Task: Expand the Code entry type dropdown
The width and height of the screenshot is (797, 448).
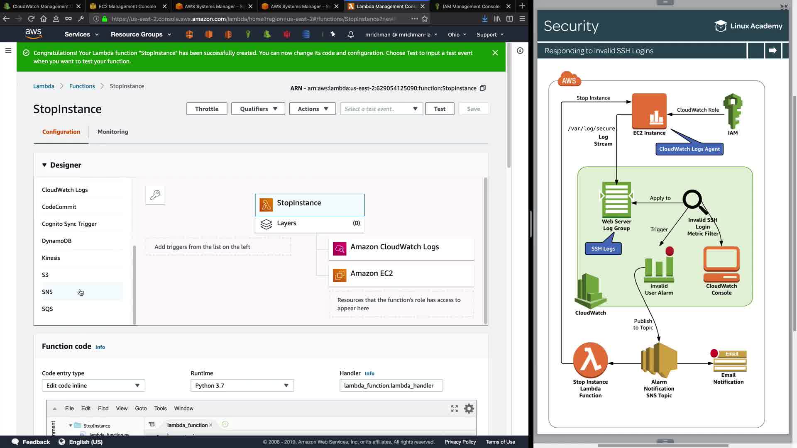Action: [93, 385]
